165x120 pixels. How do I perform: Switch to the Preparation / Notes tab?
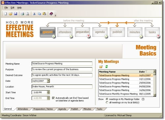click(43, 109)
